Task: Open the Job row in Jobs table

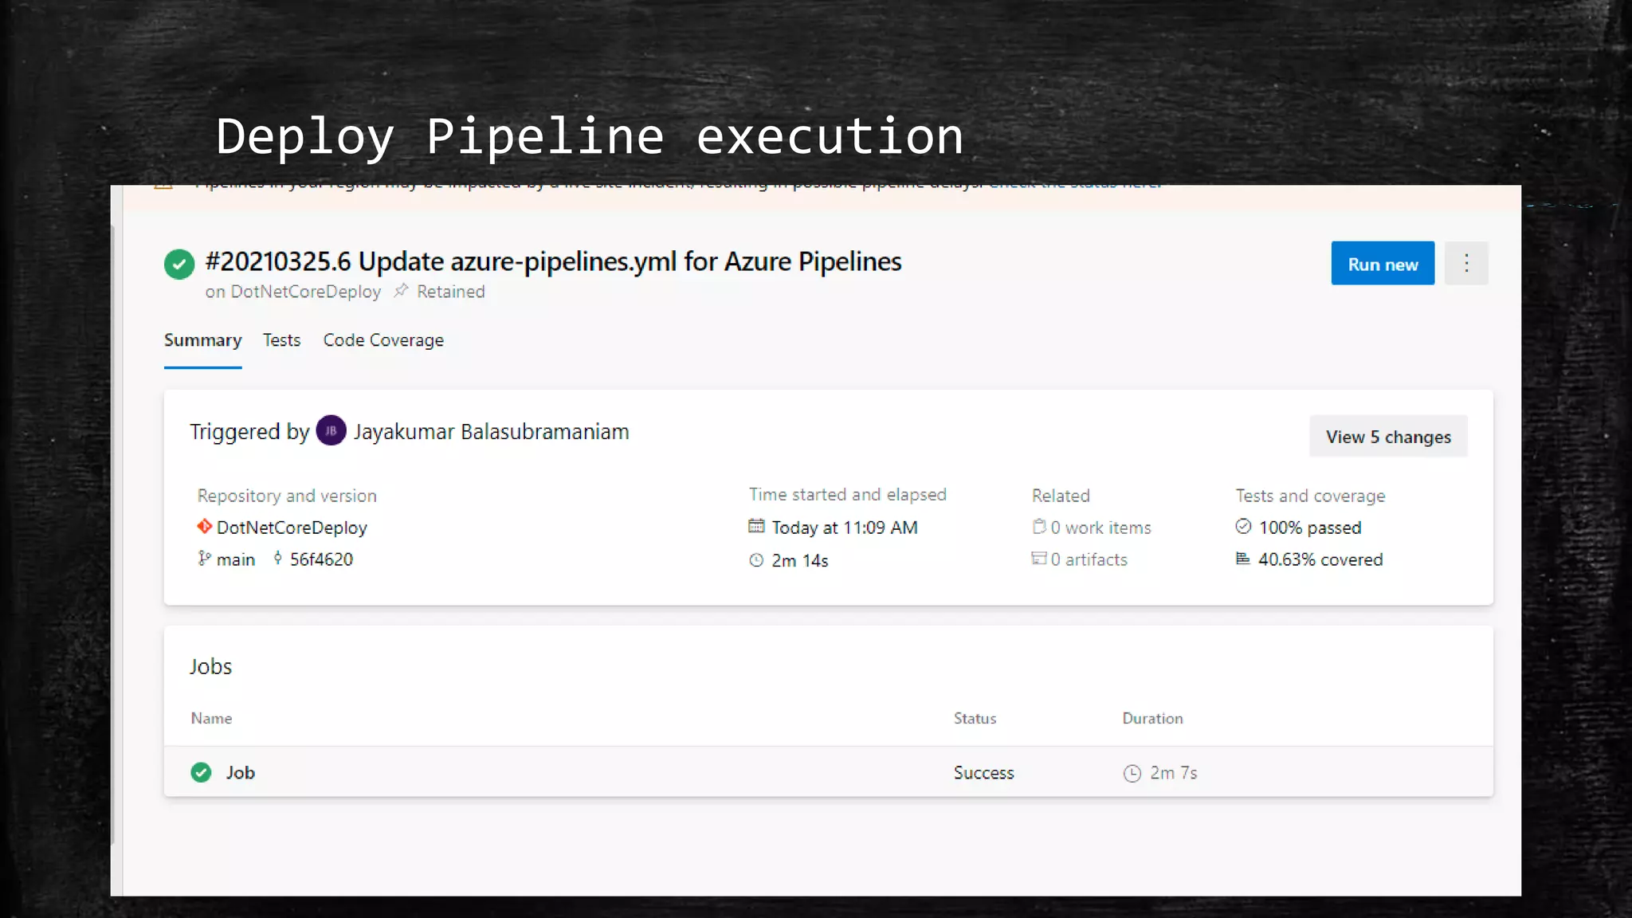Action: (x=828, y=772)
